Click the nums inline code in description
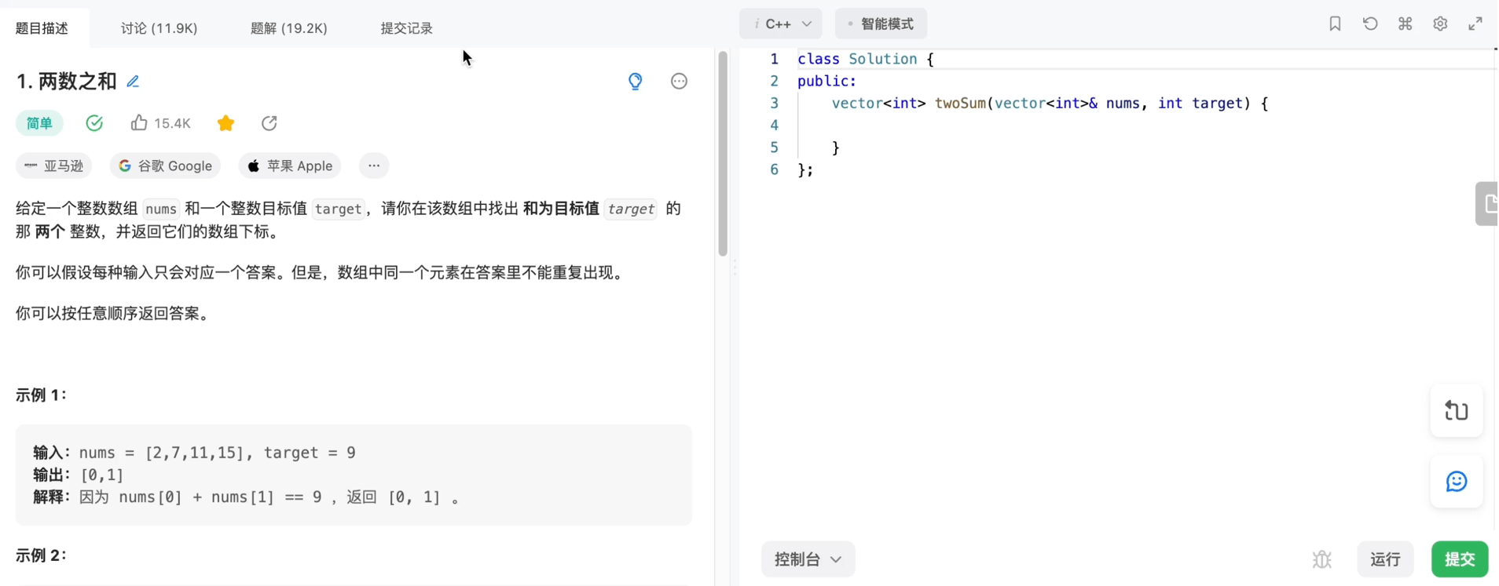Screen dimensions: 1499x586 [x=161, y=209]
